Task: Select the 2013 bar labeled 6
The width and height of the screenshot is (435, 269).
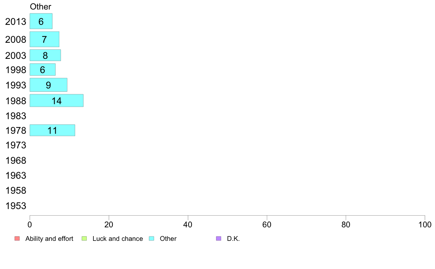Action: (41, 21)
